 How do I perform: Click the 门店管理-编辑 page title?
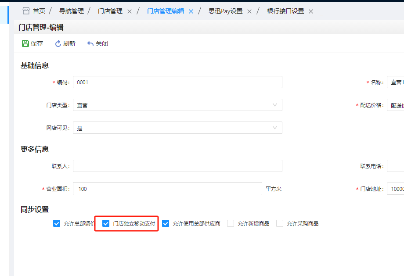pos(41,27)
